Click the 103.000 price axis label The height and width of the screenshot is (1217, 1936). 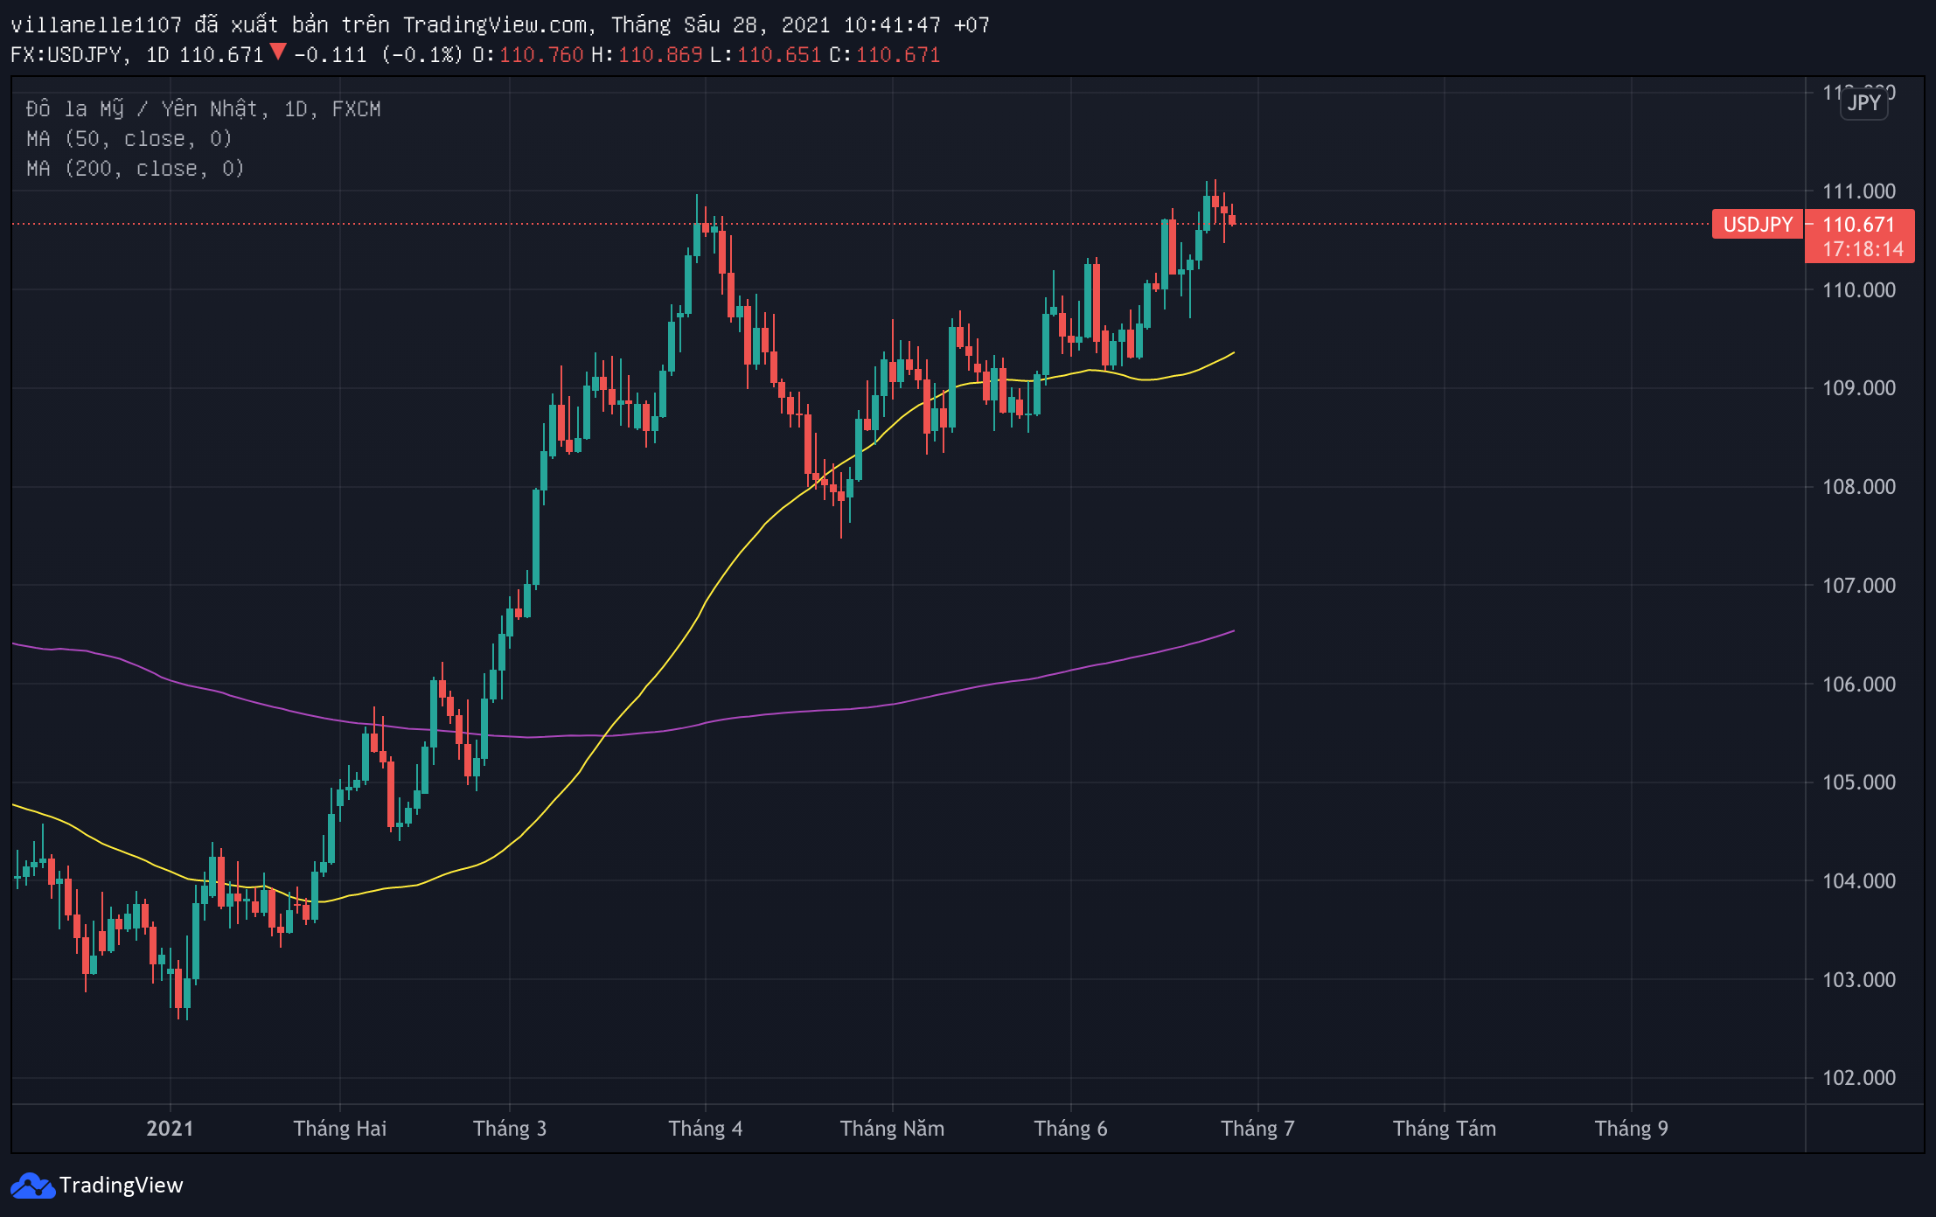[x=1859, y=980]
